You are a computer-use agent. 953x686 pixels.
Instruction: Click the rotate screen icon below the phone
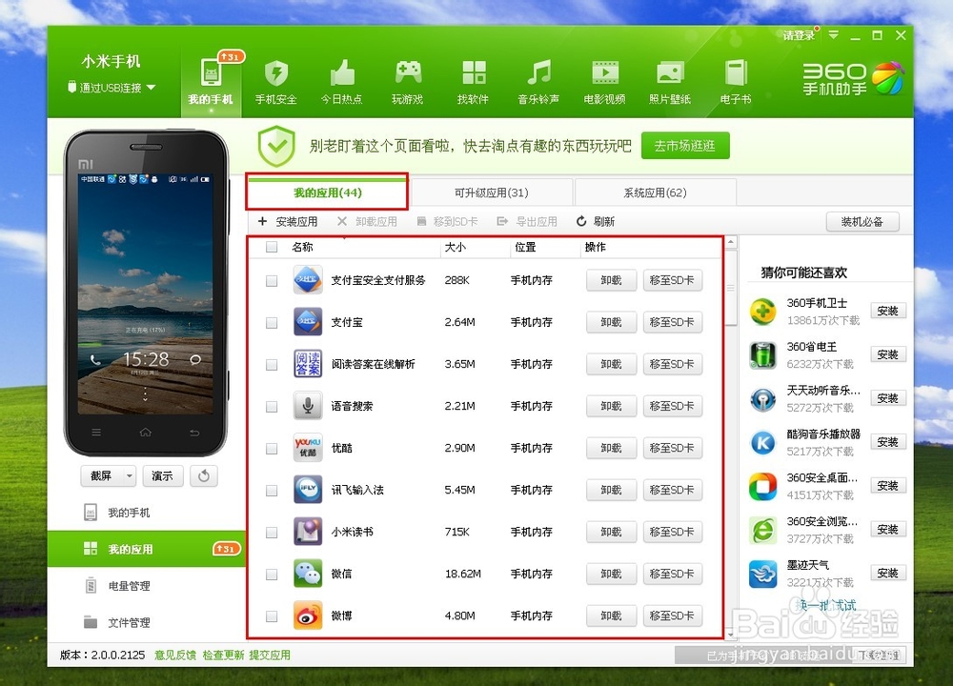[x=204, y=475]
